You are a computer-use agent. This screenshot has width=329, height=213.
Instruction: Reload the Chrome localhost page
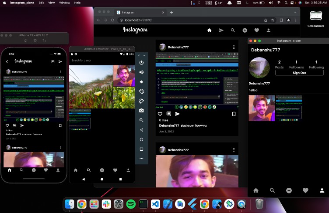point(113,20)
